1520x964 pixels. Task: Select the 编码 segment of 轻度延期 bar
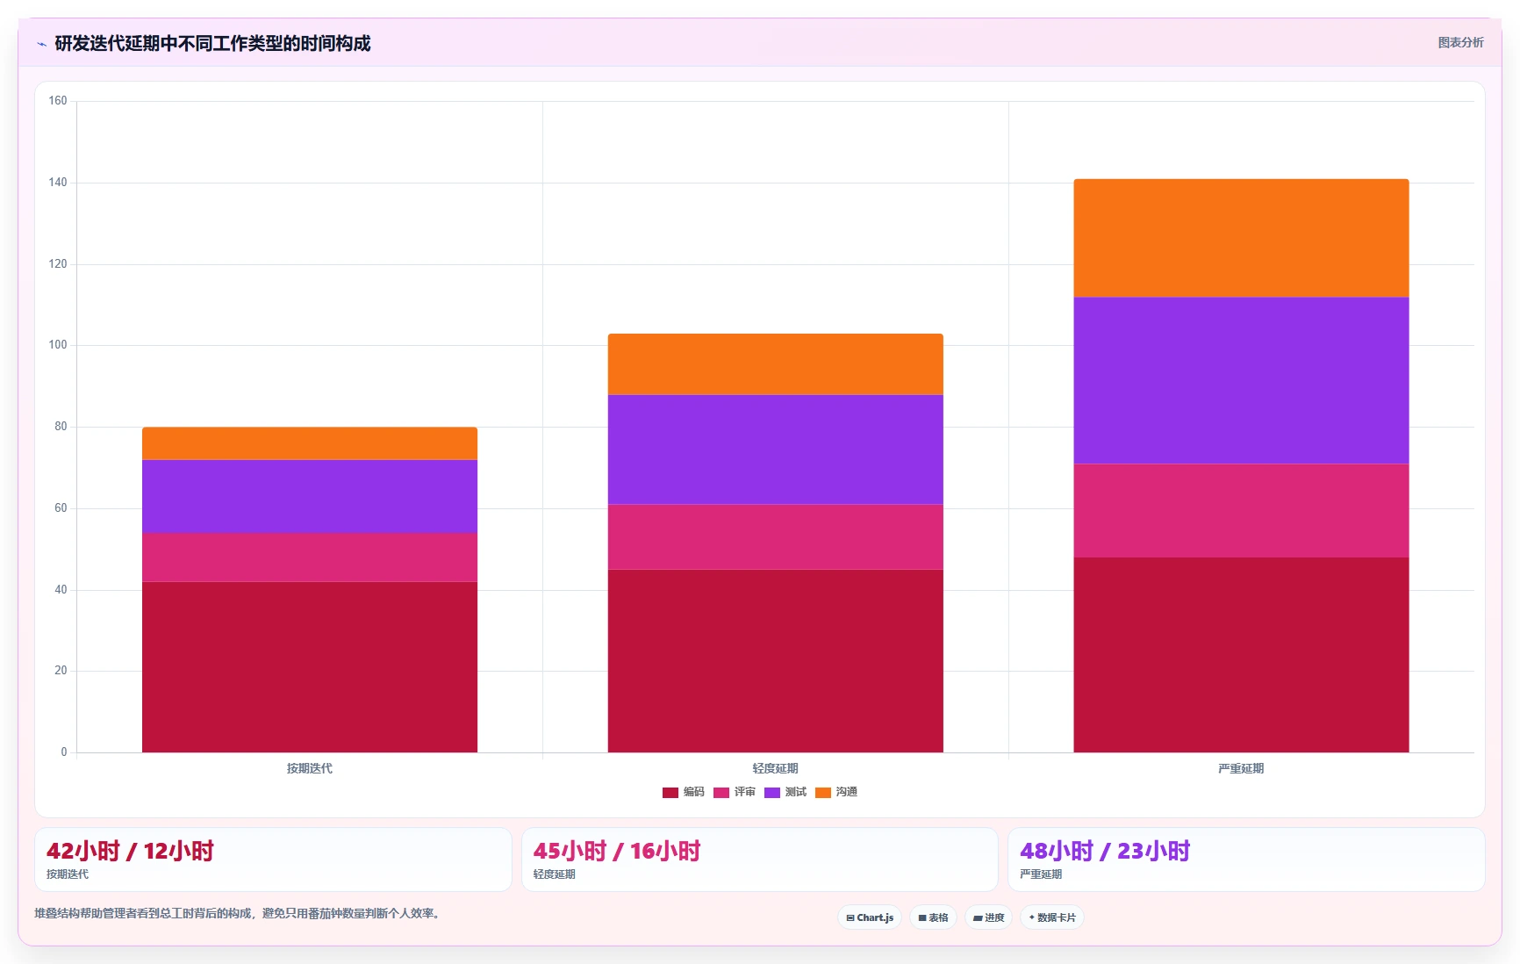tap(776, 661)
